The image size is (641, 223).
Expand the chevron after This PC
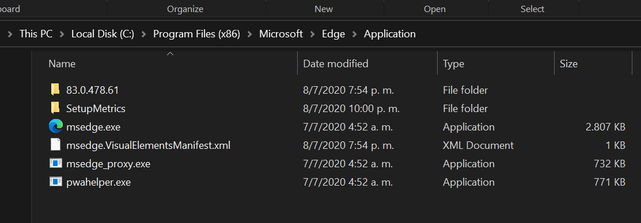tap(62, 34)
